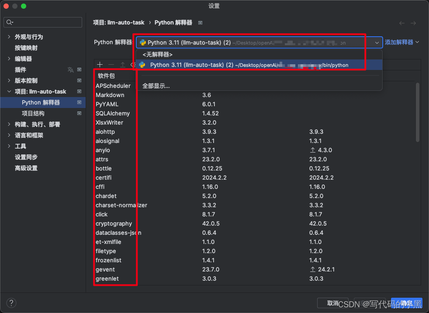Choose 全部显示... in interpreter dropdown

[259, 86]
